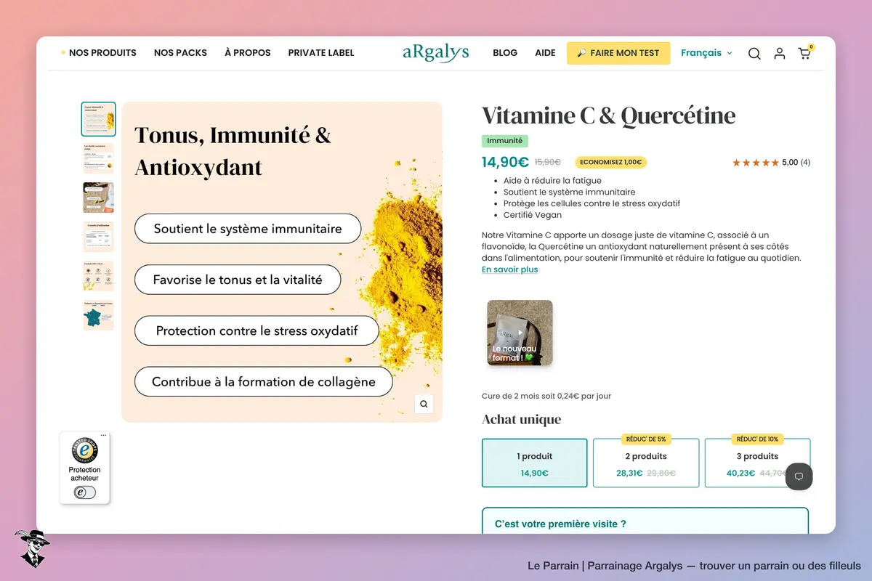The height and width of the screenshot is (581, 872).
Task: Select the fifth thumbnail with icons row
Action: point(98,276)
